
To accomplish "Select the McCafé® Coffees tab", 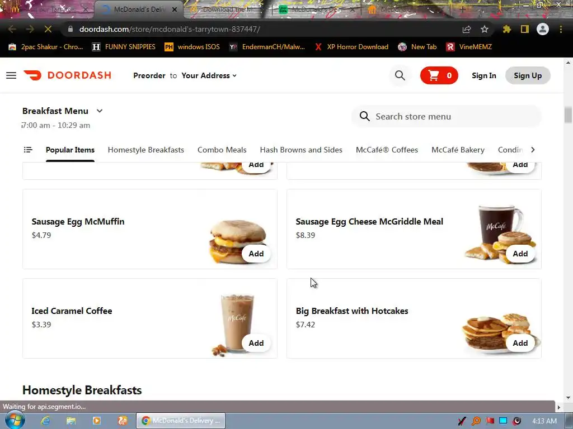I will [387, 150].
